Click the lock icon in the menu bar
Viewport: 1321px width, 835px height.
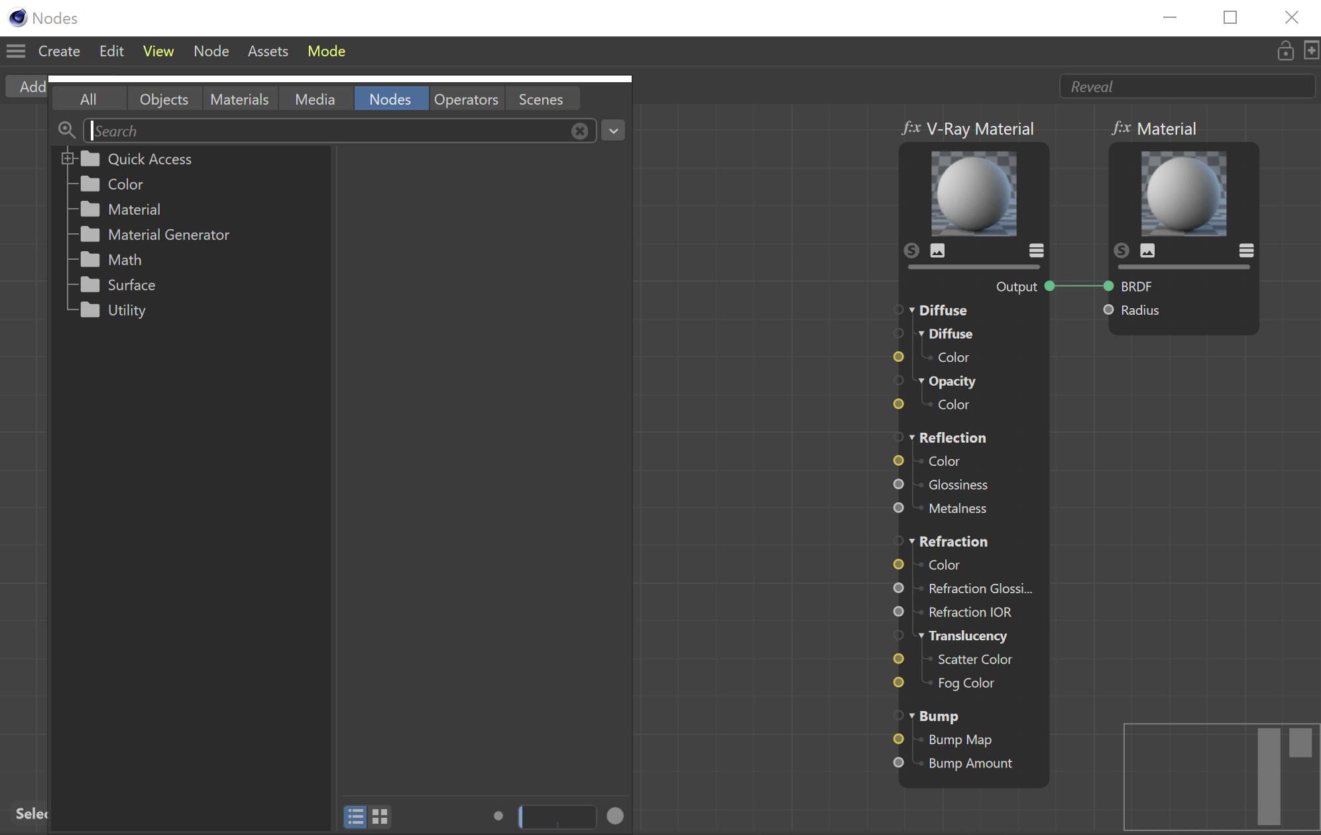click(x=1285, y=51)
